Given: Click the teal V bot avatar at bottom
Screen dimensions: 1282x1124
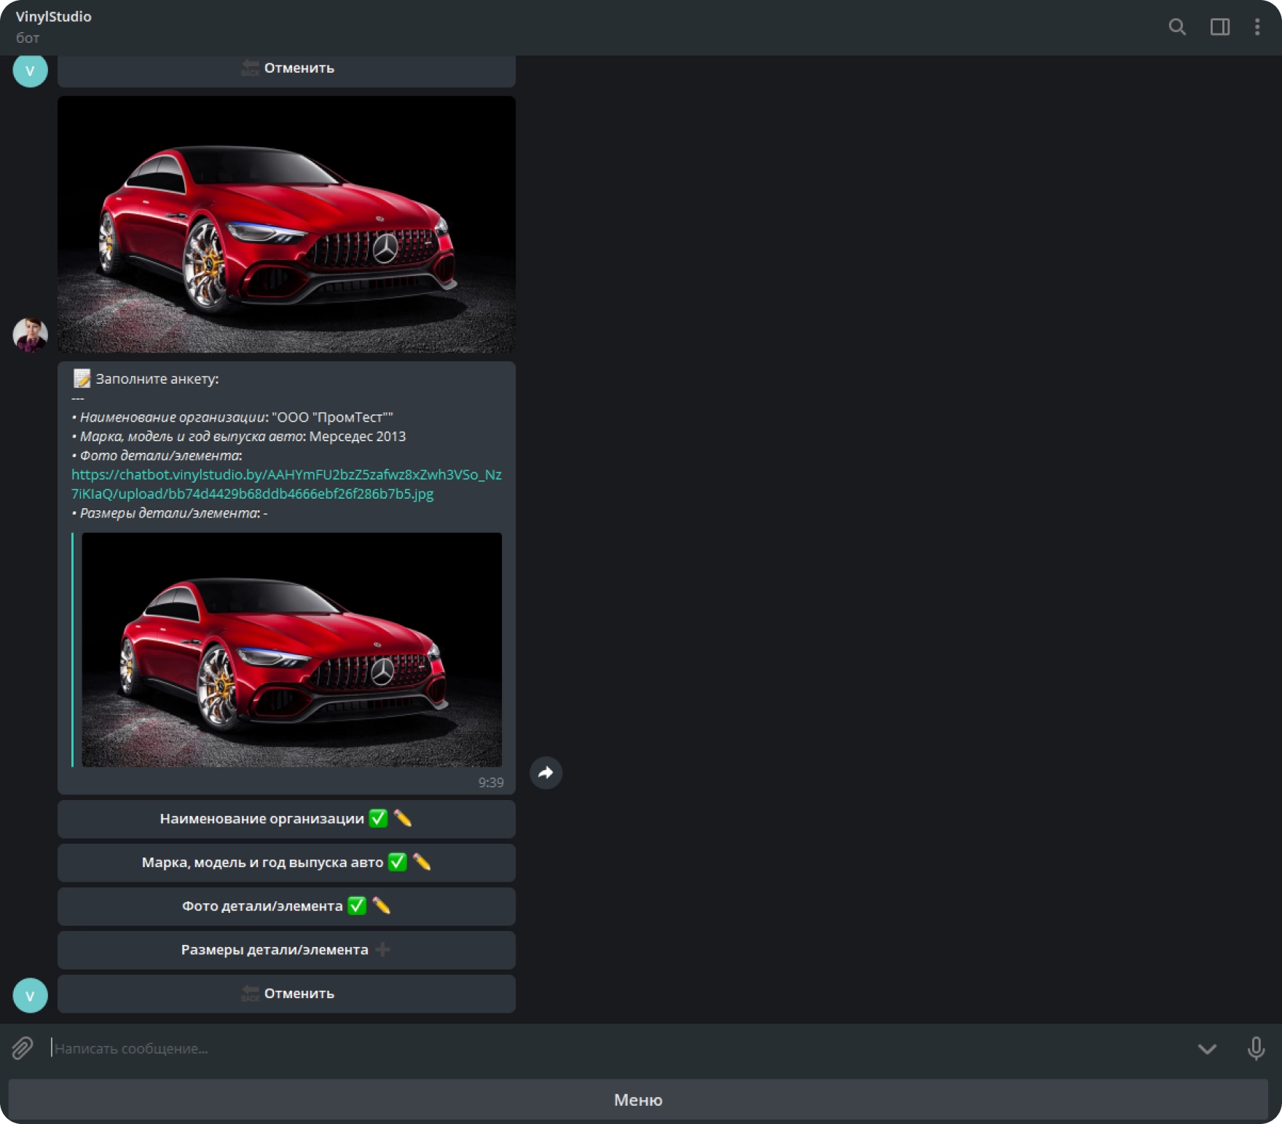Looking at the screenshot, I should pyautogui.click(x=31, y=995).
